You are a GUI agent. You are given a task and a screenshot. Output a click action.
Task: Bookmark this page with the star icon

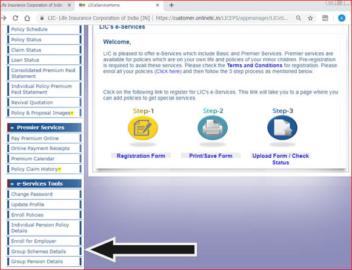tap(310, 18)
